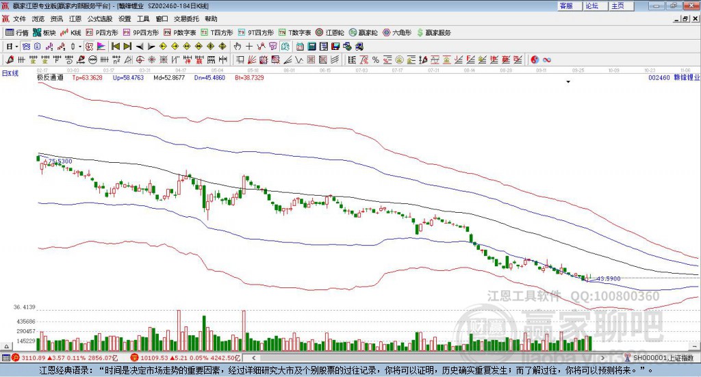Open the 江恩 menu
The image size is (701, 377).
(75, 18)
